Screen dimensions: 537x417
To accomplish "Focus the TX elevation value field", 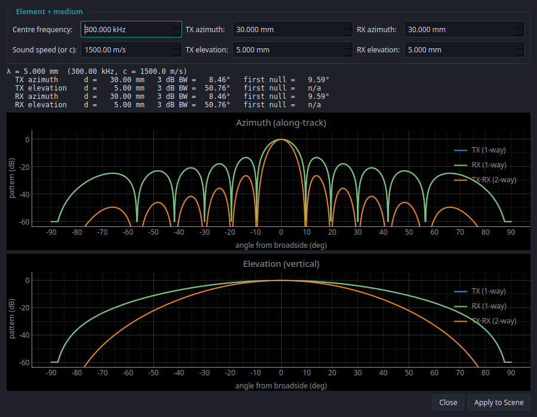I will (x=292, y=50).
